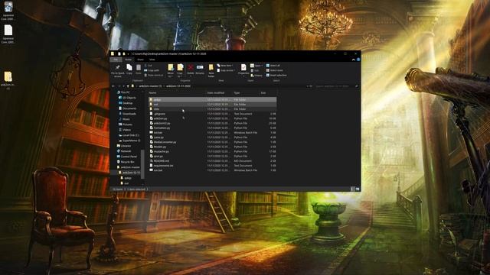This screenshot has height=275, width=490.
Task: Click Pin to Quick access in ribbon
Action: 117,71
